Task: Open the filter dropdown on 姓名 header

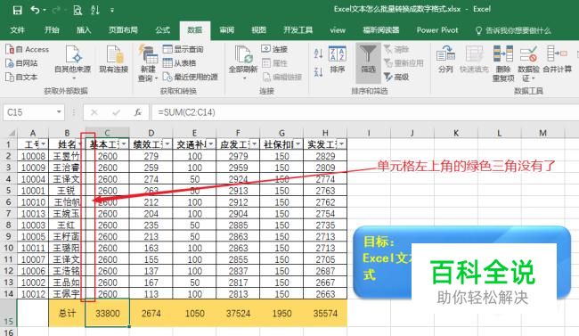Action: click(80, 143)
